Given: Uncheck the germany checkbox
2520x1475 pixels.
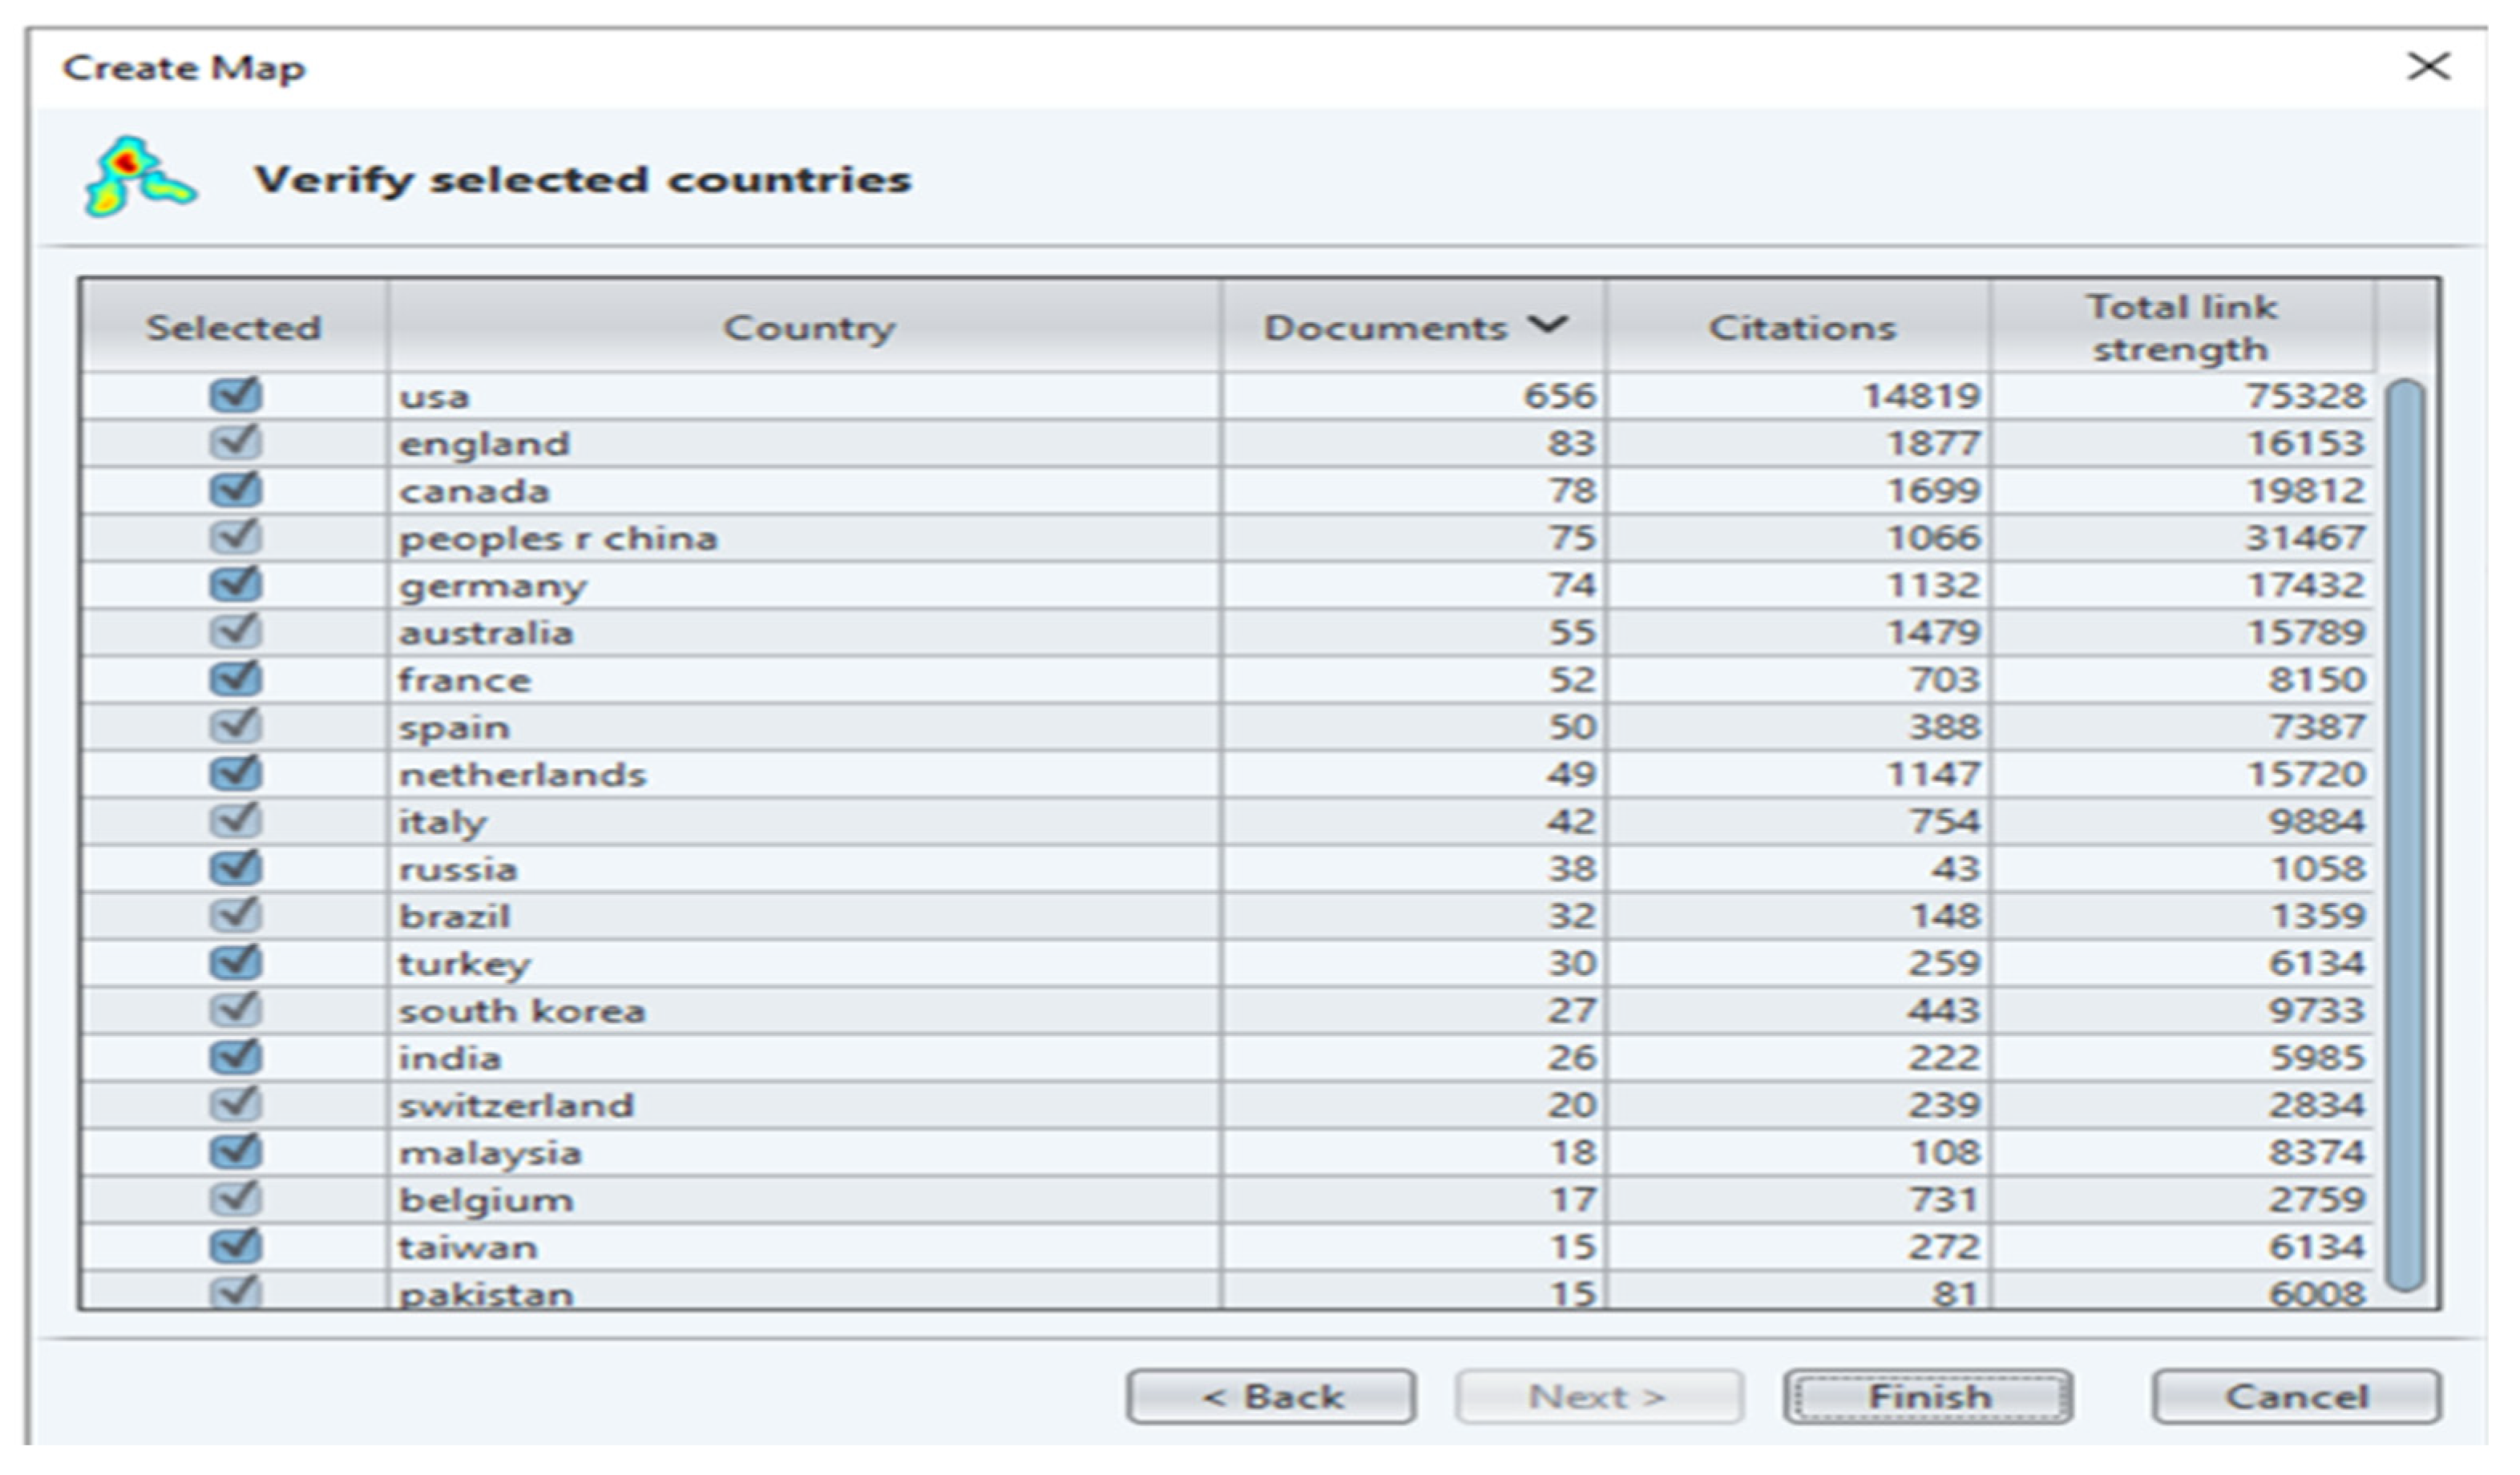Looking at the screenshot, I should pos(236,583).
